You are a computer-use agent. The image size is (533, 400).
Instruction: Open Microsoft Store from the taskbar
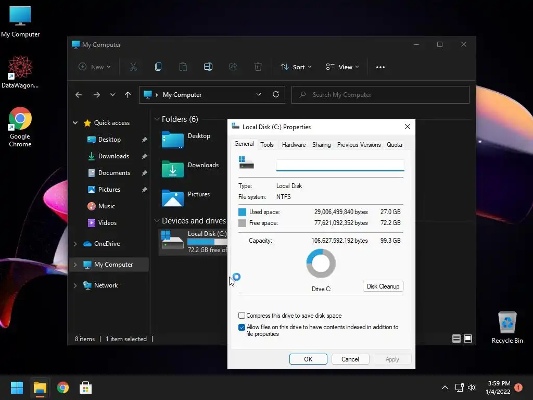tap(86, 387)
